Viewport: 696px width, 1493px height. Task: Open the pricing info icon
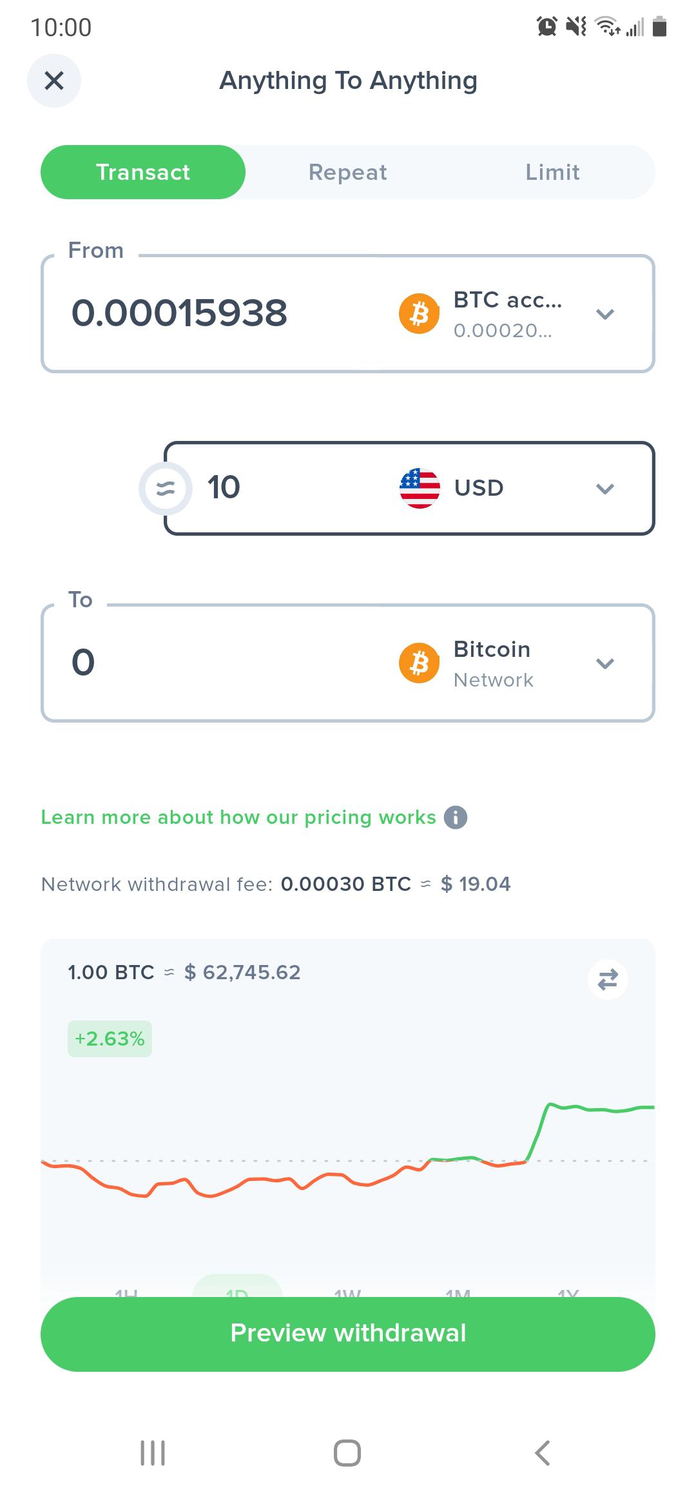[x=456, y=817]
